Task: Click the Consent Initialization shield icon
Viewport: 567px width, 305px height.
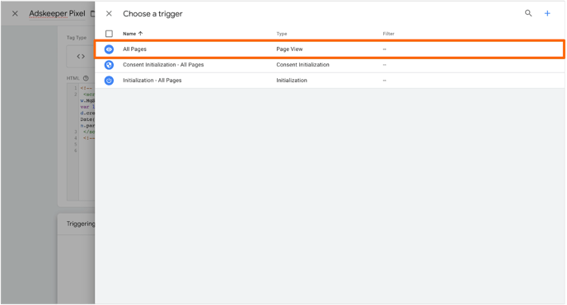Action: tap(109, 65)
